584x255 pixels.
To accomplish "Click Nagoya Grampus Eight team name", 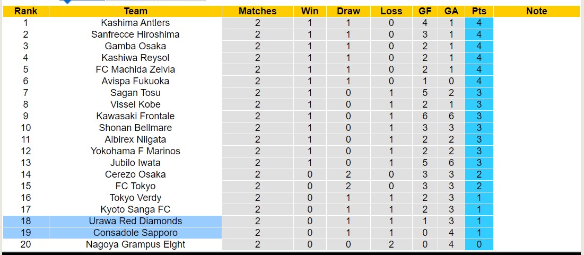I will point(135,244).
